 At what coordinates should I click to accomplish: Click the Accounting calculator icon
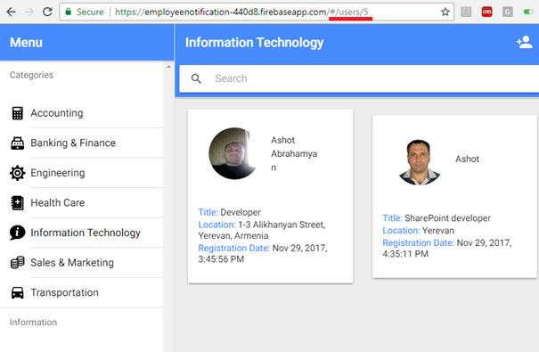[18, 113]
